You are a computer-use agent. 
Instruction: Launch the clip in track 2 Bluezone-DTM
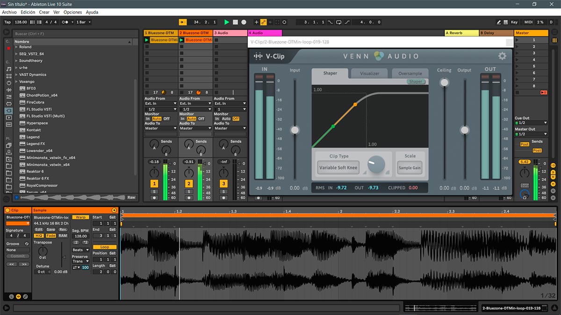coord(181,40)
